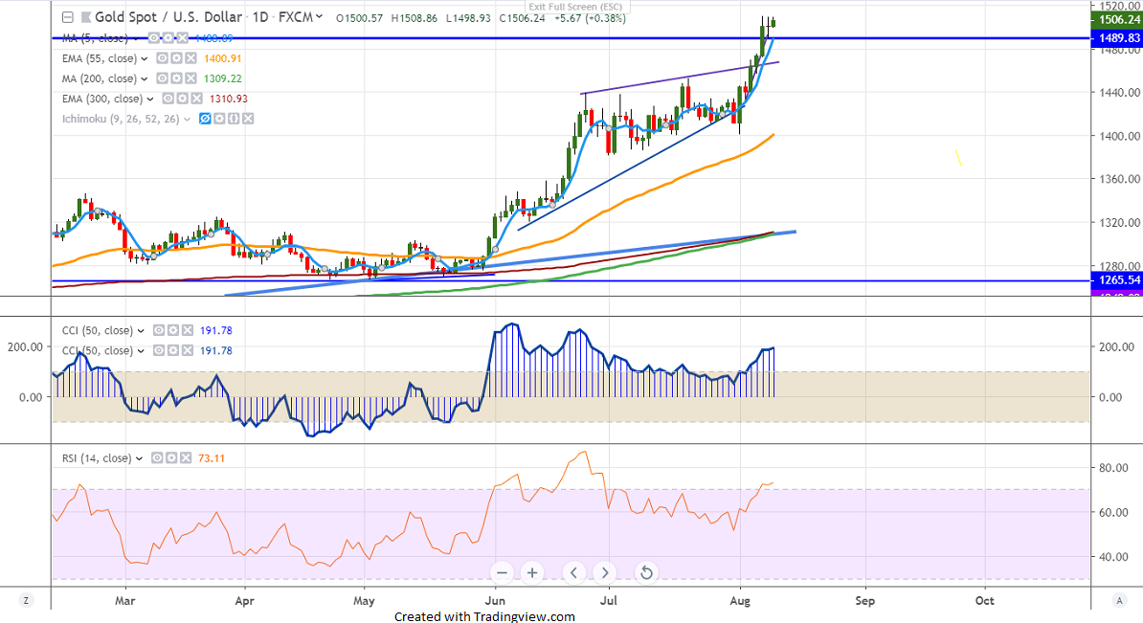Expand second CCI (50, close) options arrow
This screenshot has height=623, width=1143.
[x=141, y=351]
